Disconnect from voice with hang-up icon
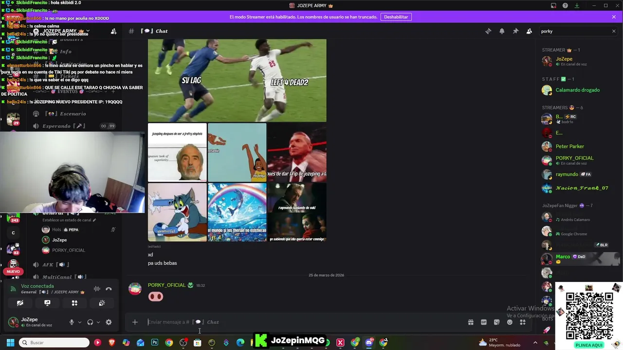 (x=109, y=289)
